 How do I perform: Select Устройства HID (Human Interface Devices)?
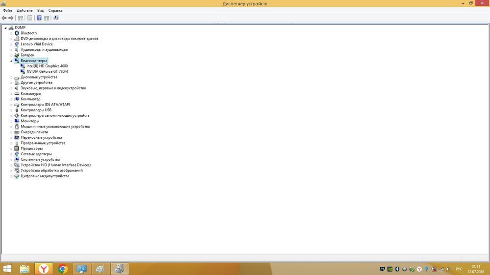[56, 165]
